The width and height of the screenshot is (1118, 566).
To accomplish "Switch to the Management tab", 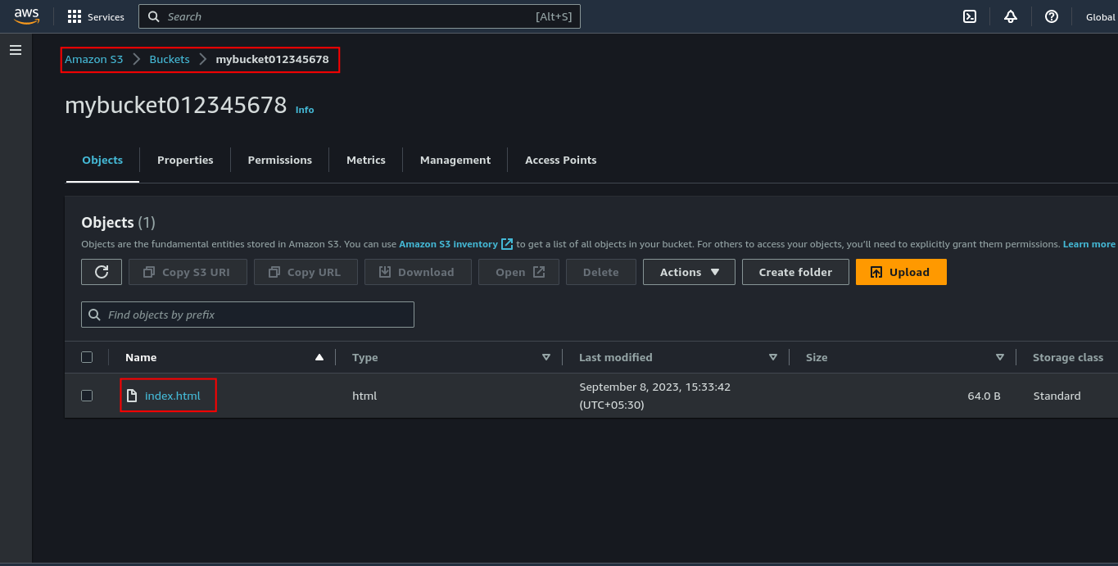I will pyautogui.click(x=455, y=160).
